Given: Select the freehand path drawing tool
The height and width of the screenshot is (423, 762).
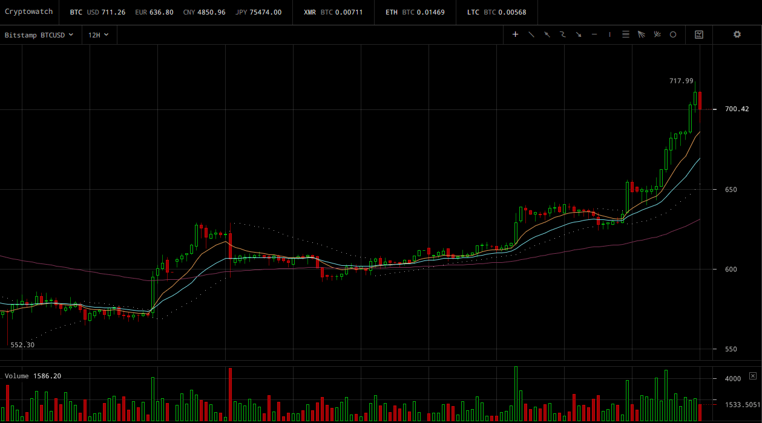Looking at the screenshot, I should [x=563, y=34].
